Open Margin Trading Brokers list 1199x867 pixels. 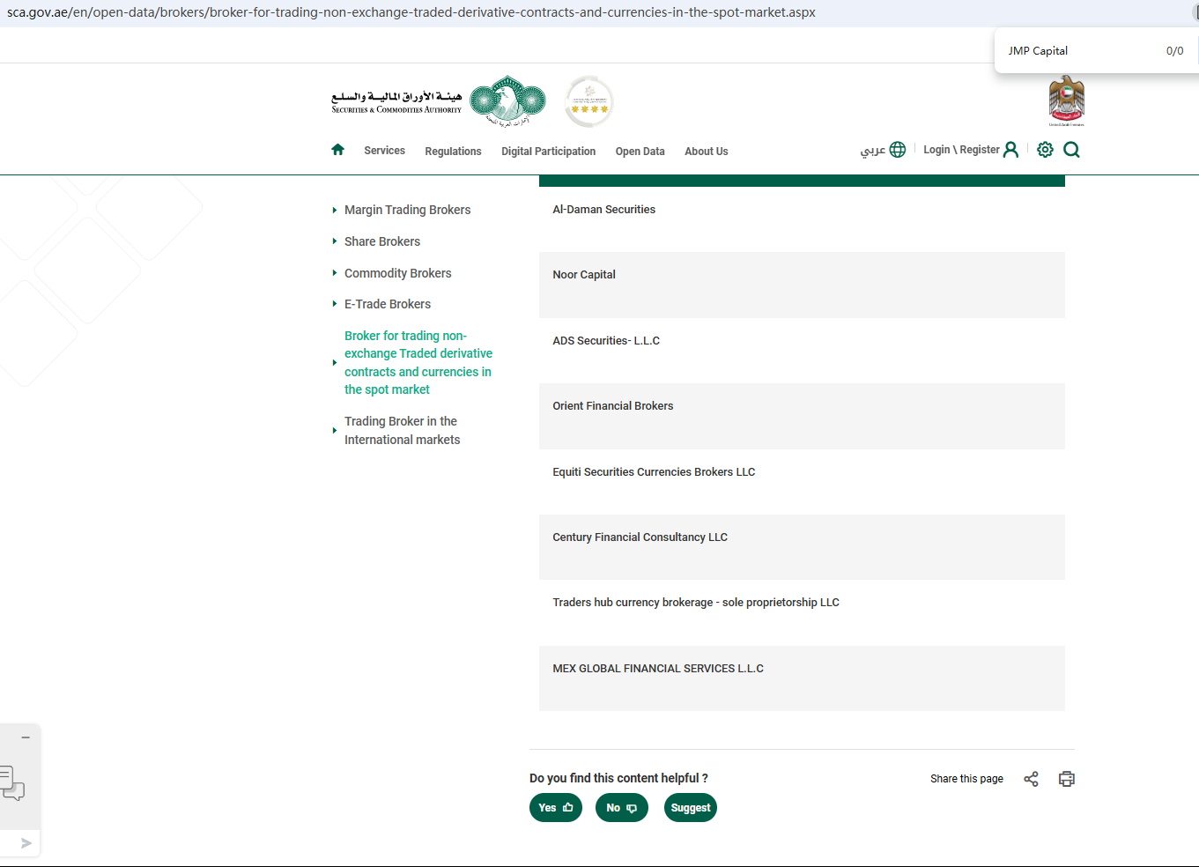[x=407, y=210]
